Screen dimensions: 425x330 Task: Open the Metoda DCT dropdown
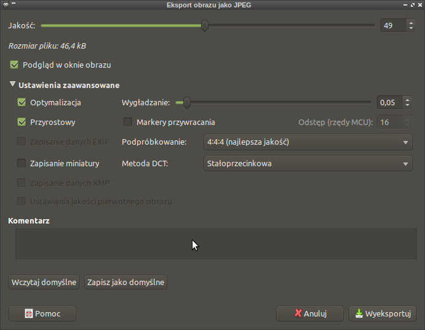[308, 163]
